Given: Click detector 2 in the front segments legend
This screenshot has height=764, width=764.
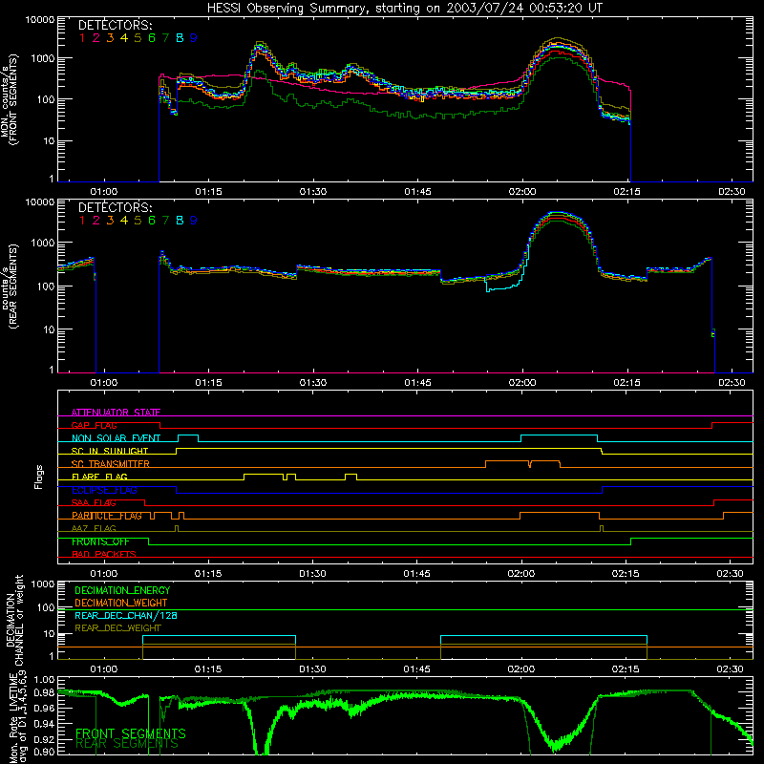Looking at the screenshot, I should coord(96,38).
